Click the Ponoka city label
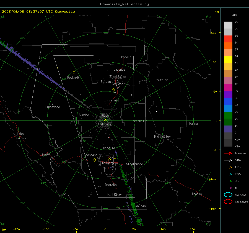249x233 pixels. coord(126,57)
